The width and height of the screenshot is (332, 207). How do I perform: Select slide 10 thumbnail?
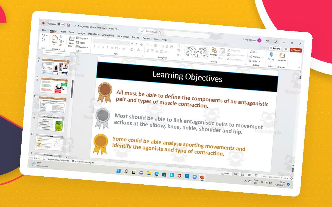point(54,85)
